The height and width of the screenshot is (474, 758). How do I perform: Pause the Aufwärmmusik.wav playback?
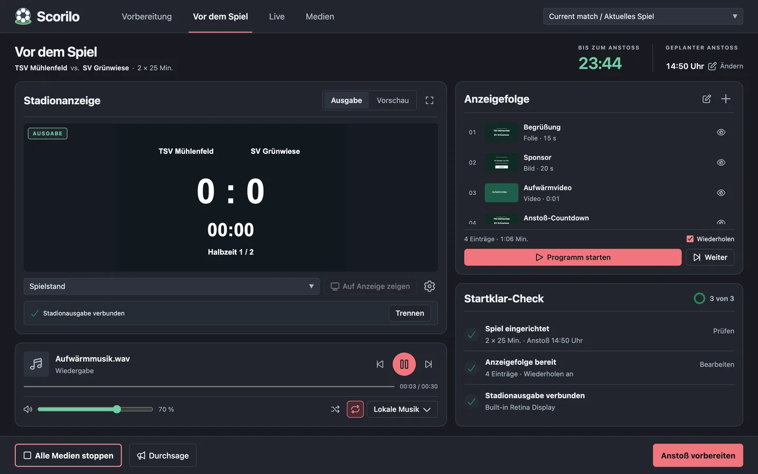[x=404, y=364]
